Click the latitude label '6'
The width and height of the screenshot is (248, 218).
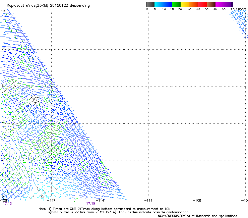[x=3, y=86]
